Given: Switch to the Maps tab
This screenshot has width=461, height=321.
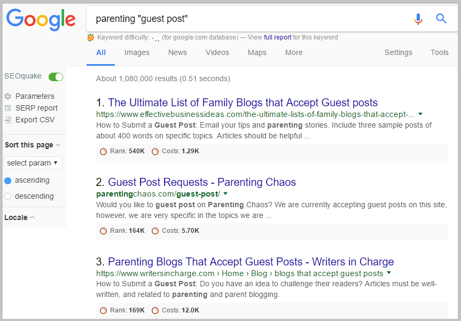Looking at the screenshot, I should click(x=257, y=53).
